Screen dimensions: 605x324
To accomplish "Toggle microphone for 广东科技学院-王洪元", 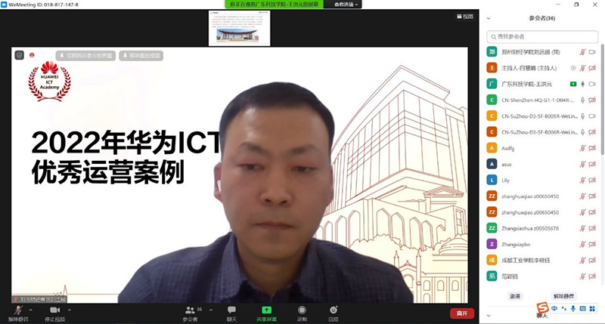I will click(582, 84).
